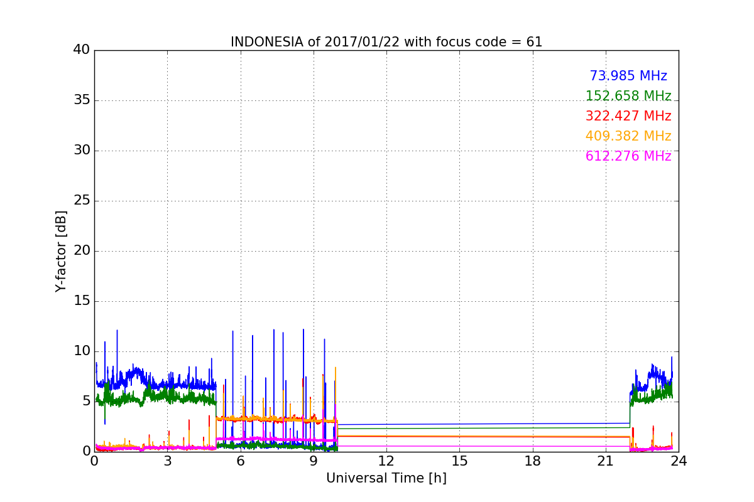Click the y-axis tick label 20
The image size is (754, 502).
(x=82, y=251)
